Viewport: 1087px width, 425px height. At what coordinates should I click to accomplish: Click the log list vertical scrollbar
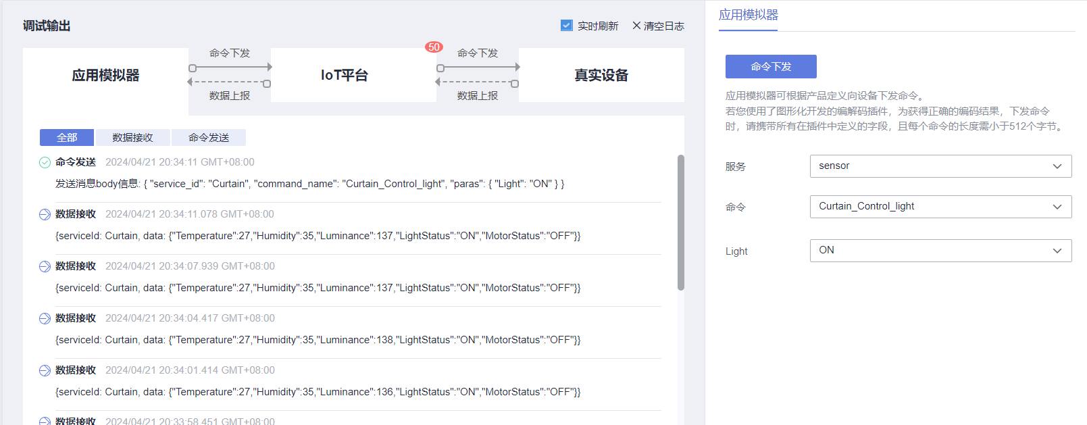pyautogui.click(x=681, y=223)
